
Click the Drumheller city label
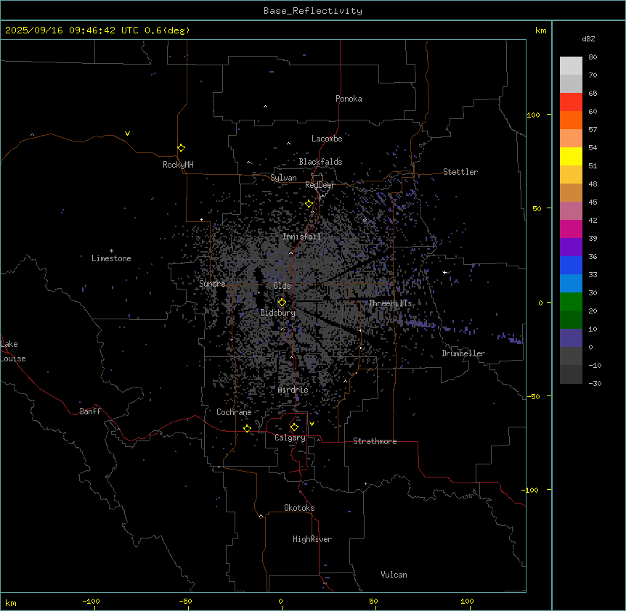463,353
